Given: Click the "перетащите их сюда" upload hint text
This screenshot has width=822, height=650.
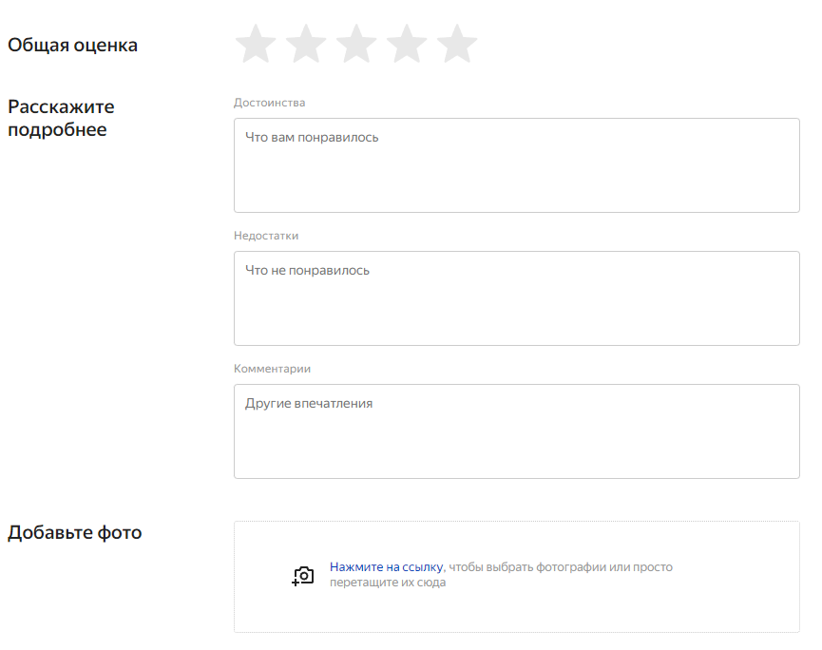Looking at the screenshot, I should pos(388,583).
